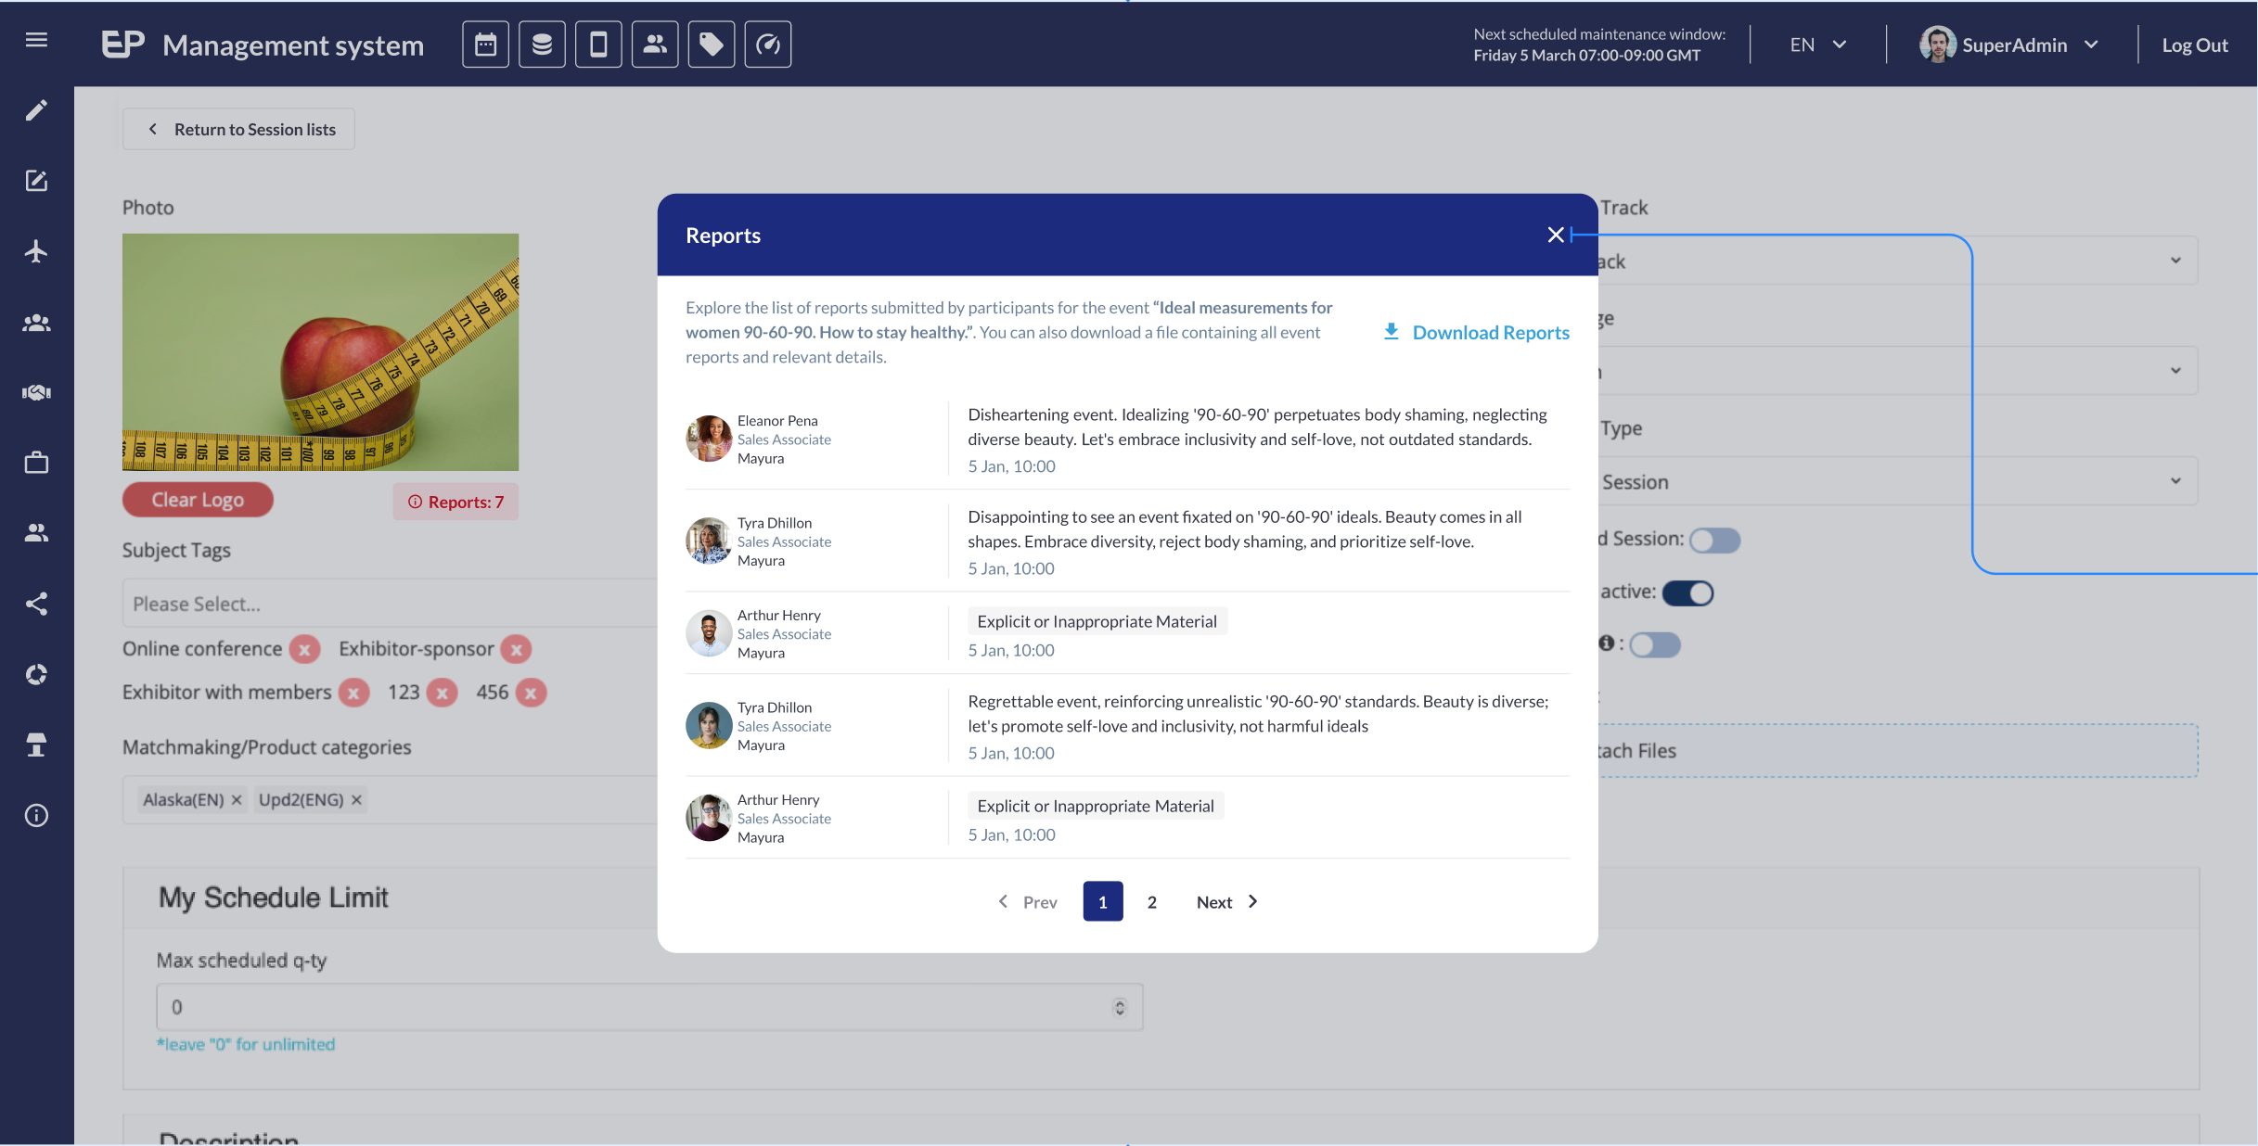Remove the Exhibitor with members tag
The image size is (2258, 1146).
pyautogui.click(x=353, y=693)
